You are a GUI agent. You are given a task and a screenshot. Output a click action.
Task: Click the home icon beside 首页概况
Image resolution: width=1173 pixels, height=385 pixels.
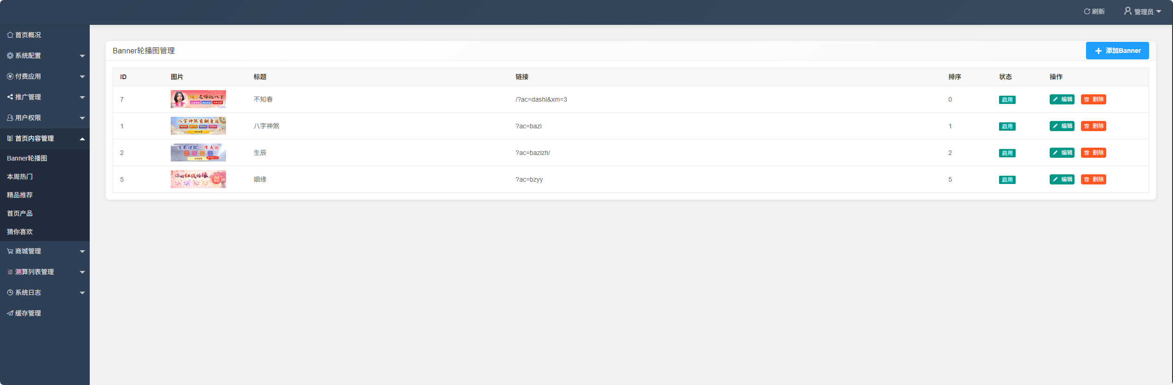(10, 35)
